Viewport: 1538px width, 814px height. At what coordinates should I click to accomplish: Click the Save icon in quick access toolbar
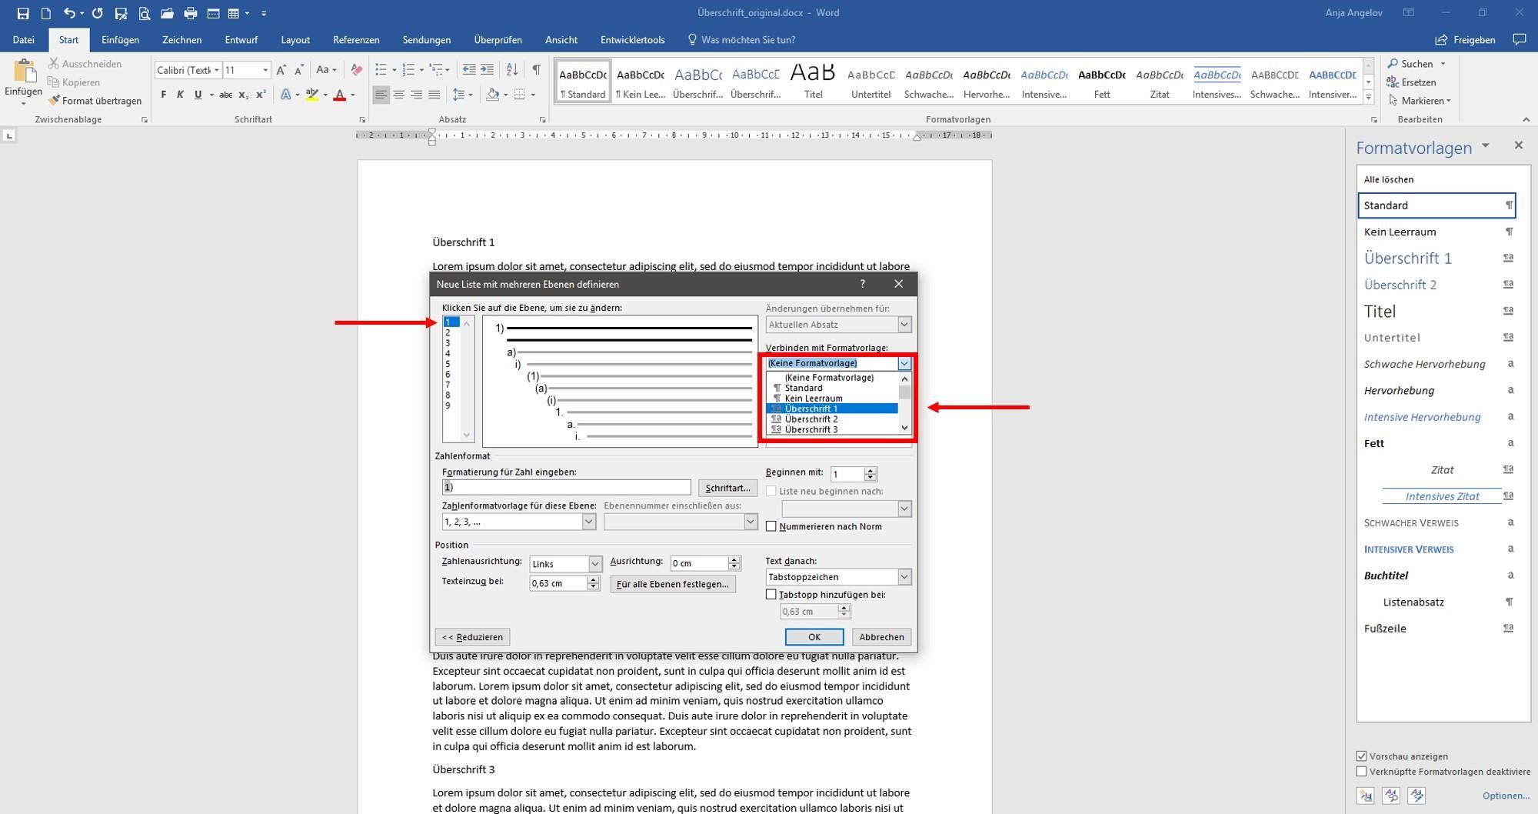(23, 13)
